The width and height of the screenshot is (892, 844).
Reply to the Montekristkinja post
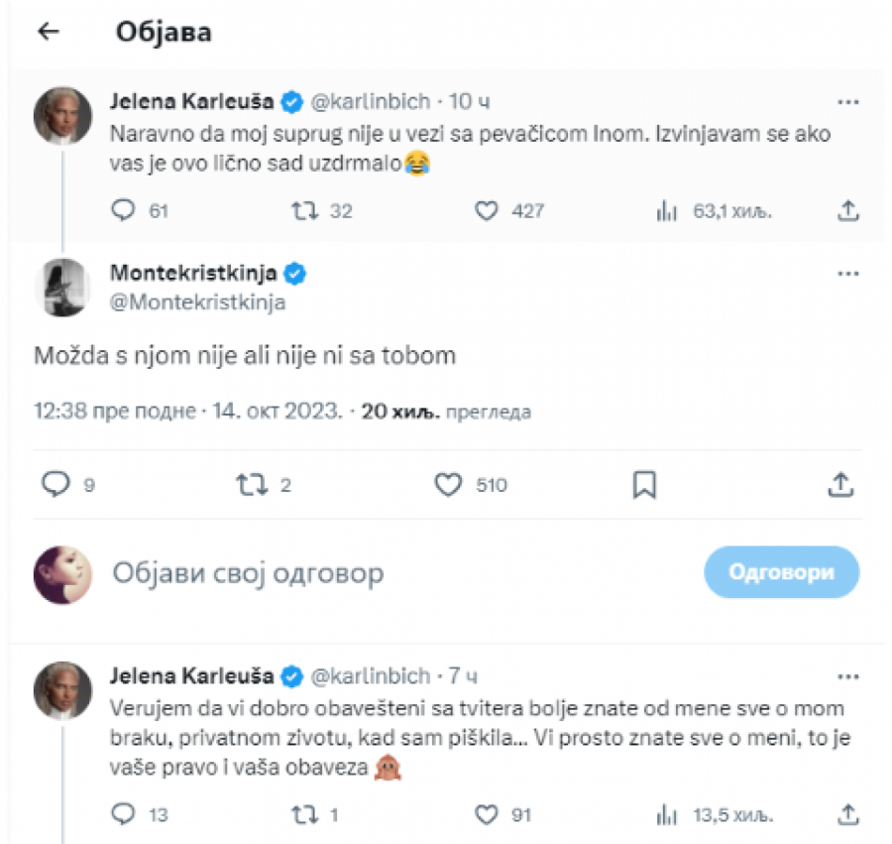pos(57,484)
